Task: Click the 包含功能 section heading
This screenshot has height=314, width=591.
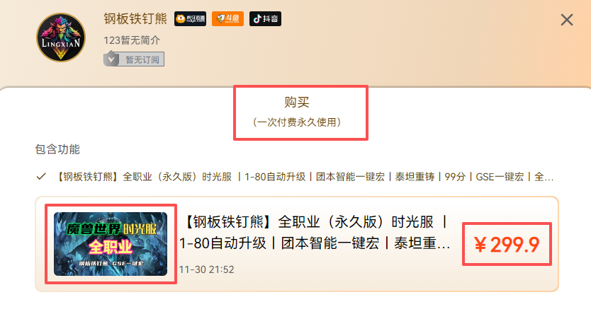Action: click(57, 149)
